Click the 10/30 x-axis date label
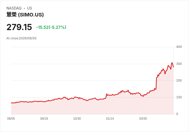Screen dimensions: 189x132 click(77, 118)
